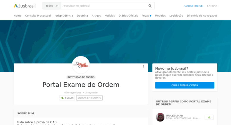Open UNICESUMAR profile picture

coord(160,117)
